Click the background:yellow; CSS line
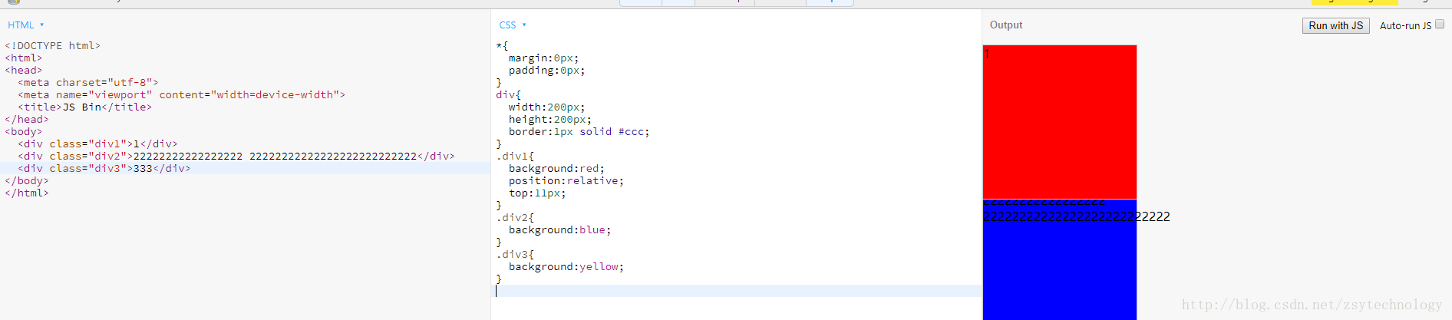This screenshot has width=1452, height=320. coord(566,267)
